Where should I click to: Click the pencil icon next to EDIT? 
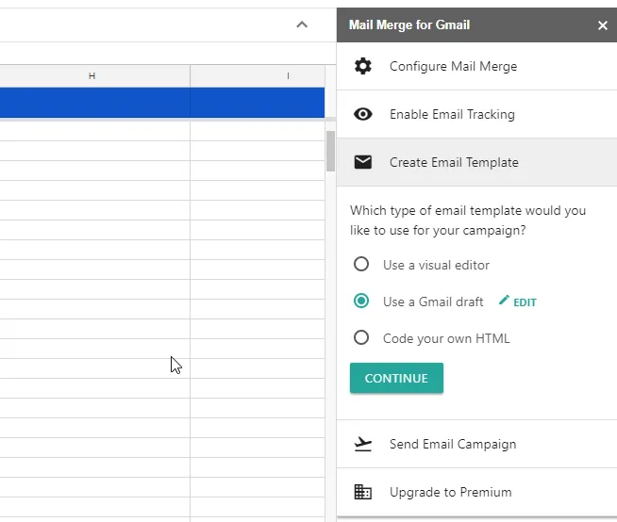(504, 301)
